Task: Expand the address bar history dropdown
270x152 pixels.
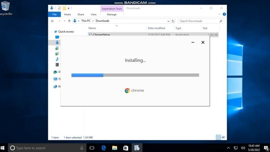Action: click(x=168, y=21)
